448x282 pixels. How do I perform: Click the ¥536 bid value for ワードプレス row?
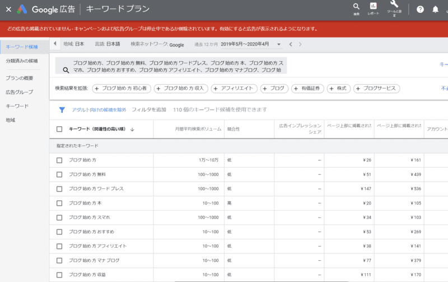[x=416, y=189]
